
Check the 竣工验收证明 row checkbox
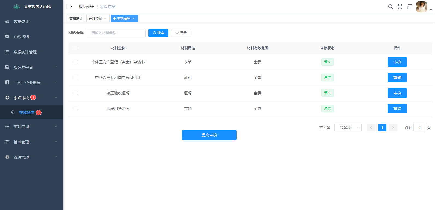76,93
